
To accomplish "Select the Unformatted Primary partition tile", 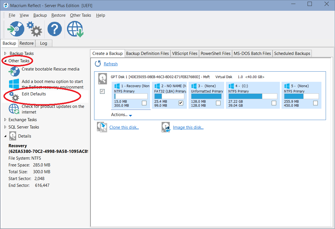I will 206,95.
